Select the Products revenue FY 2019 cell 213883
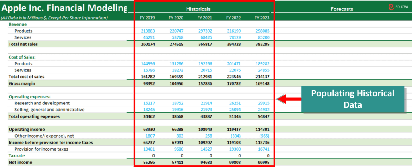 (x=148, y=31)
